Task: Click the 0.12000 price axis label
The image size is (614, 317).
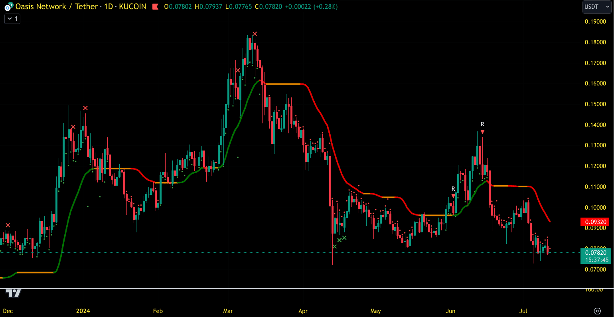Action: [x=595, y=166]
